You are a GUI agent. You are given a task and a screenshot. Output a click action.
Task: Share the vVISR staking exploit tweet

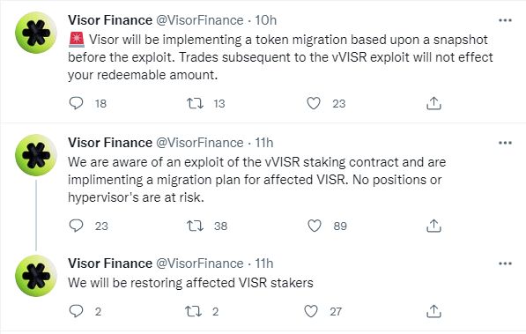(x=433, y=226)
